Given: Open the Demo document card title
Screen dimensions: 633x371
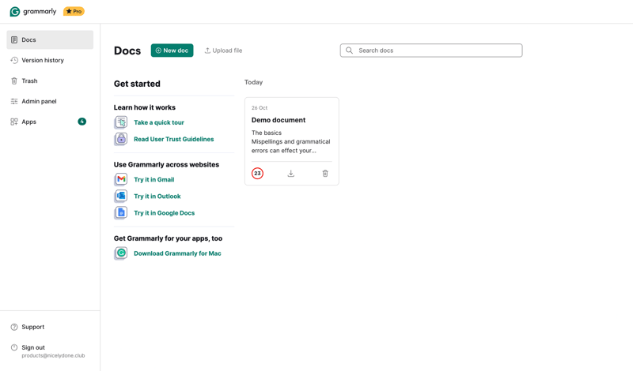Looking at the screenshot, I should pyautogui.click(x=279, y=120).
